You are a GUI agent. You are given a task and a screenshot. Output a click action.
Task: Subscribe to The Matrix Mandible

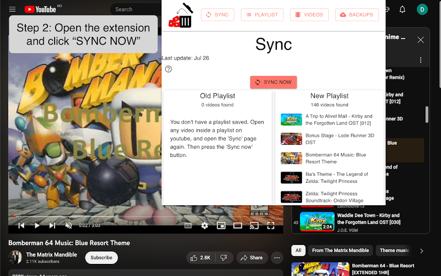point(101,258)
